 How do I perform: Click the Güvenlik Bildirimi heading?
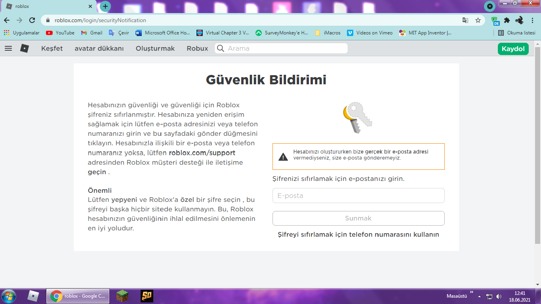tap(266, 80)
